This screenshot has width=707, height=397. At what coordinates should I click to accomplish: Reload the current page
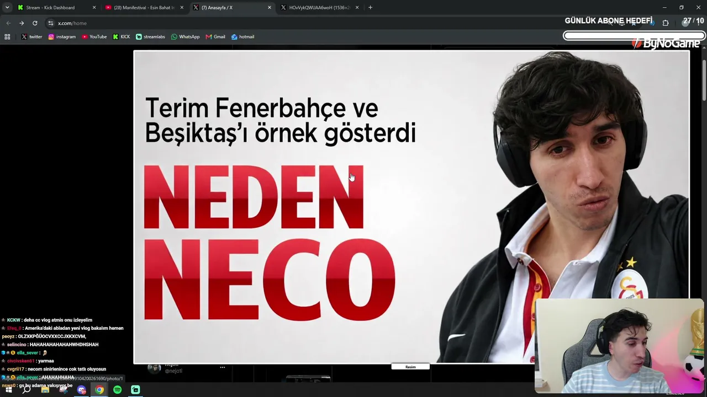35,23
